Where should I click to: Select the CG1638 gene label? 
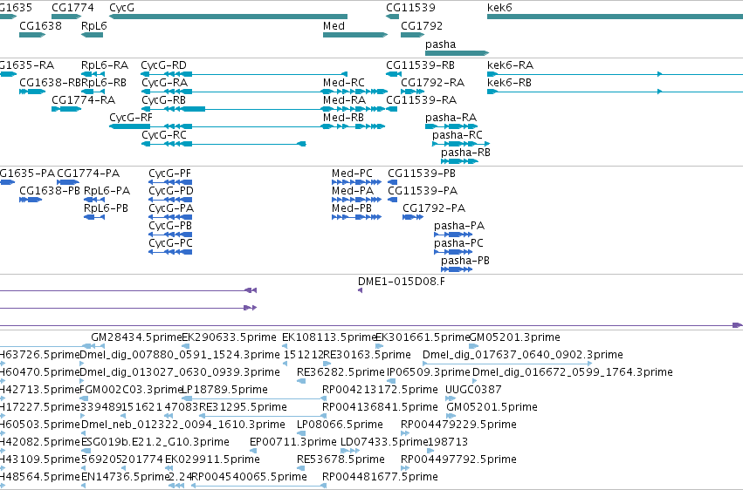click(40, 26)
